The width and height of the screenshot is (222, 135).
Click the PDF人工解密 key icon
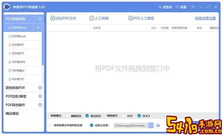[x=131, y=18]
